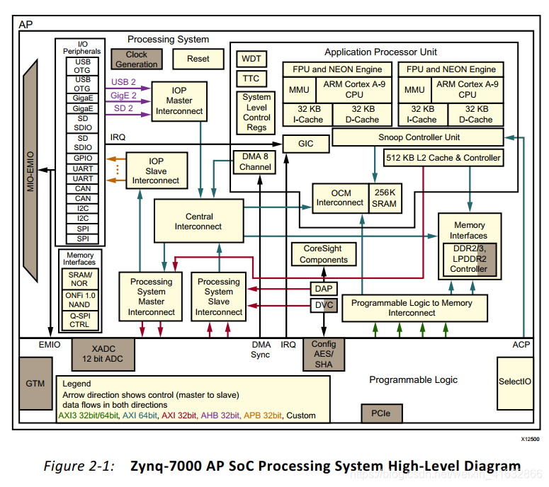Select the I/O Peripherals heading

click(x=82, y=47)
